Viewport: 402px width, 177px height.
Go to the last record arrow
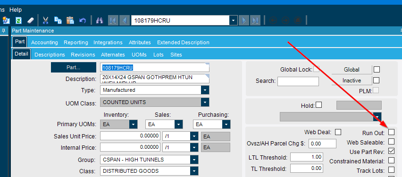pyautogui.click(x=255, y=20)
